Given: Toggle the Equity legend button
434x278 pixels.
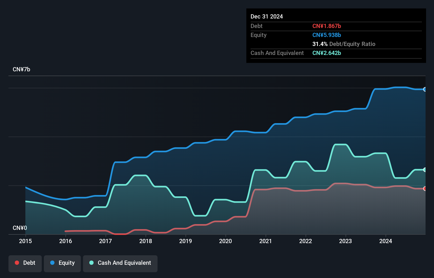Looking at the screenshot, I should pyautogui.click(x=62, y=263).
